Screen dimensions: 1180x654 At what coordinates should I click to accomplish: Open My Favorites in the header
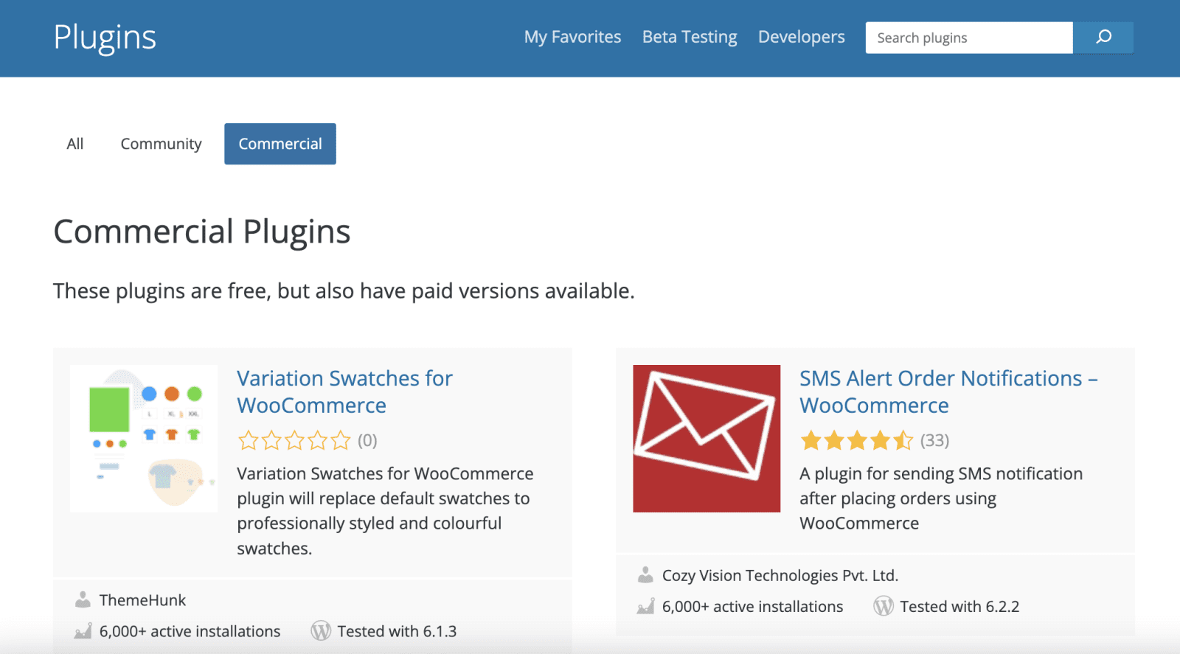point(572,37)
